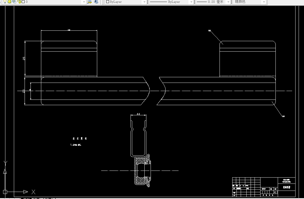The image size is (304, 199).
Task: Open the ByLayer linetype dropdown
Action: click(191, 2)
